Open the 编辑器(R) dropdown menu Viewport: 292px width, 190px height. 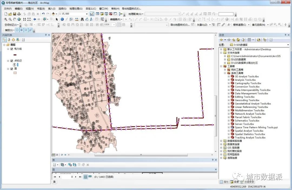coord(116,19)
